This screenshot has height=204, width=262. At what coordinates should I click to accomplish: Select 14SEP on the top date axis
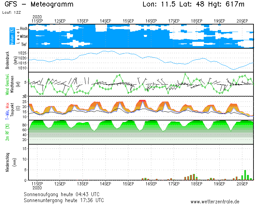tap(105, 21)
